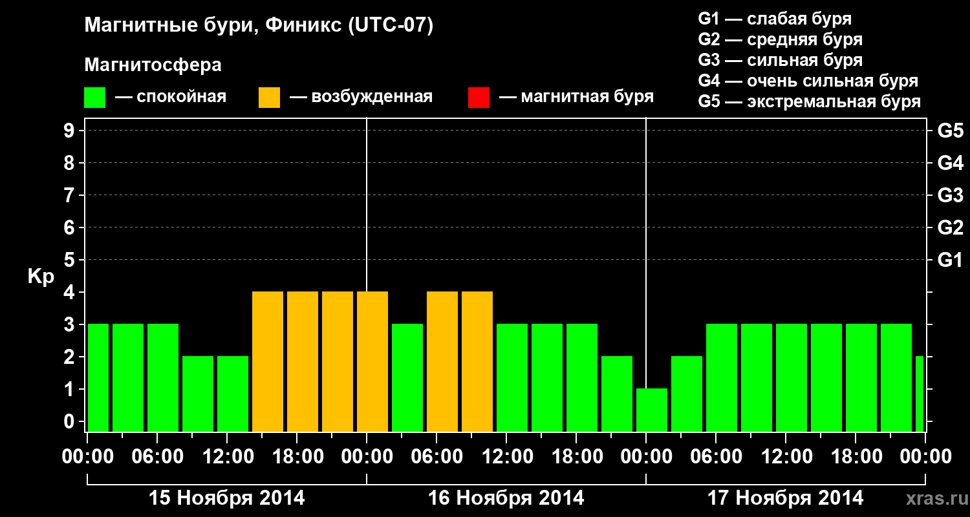Screen dimensions: 970x517
Task: Click the orange 'возбужденная' legend swatch
Action: pyautogui.click(x=270, y=98)
